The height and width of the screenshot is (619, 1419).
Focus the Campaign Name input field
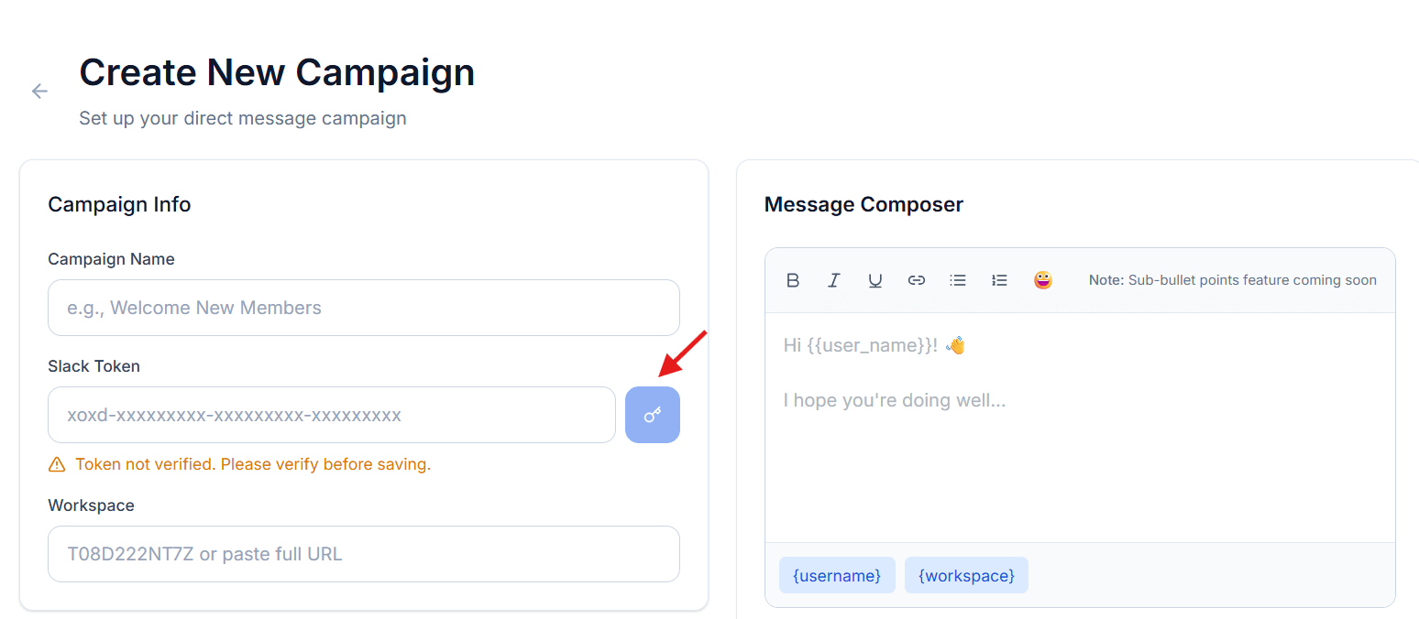(x=364, y=308)
